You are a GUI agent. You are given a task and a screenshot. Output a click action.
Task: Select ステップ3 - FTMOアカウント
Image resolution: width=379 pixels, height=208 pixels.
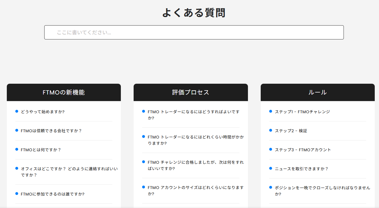tap(303, 150)
